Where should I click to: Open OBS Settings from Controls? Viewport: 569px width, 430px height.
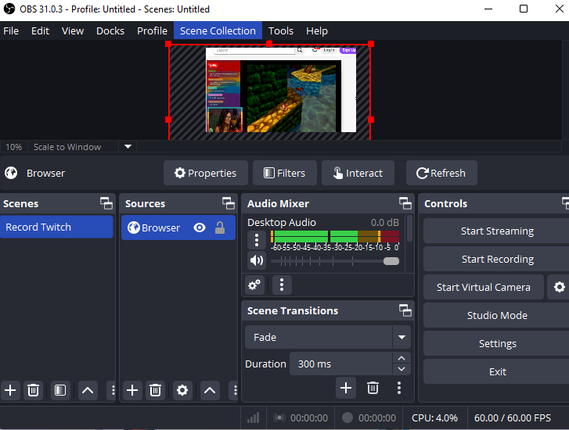497,343
